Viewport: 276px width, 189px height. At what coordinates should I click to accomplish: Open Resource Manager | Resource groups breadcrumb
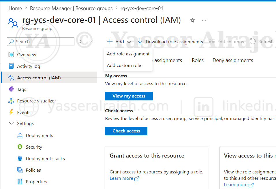click(71, 8)
